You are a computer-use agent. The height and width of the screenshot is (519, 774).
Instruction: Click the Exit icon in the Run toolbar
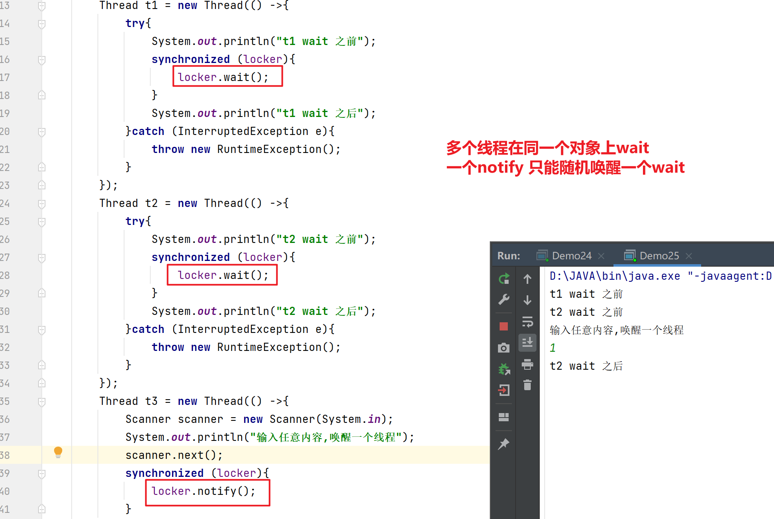coord(504,390)
